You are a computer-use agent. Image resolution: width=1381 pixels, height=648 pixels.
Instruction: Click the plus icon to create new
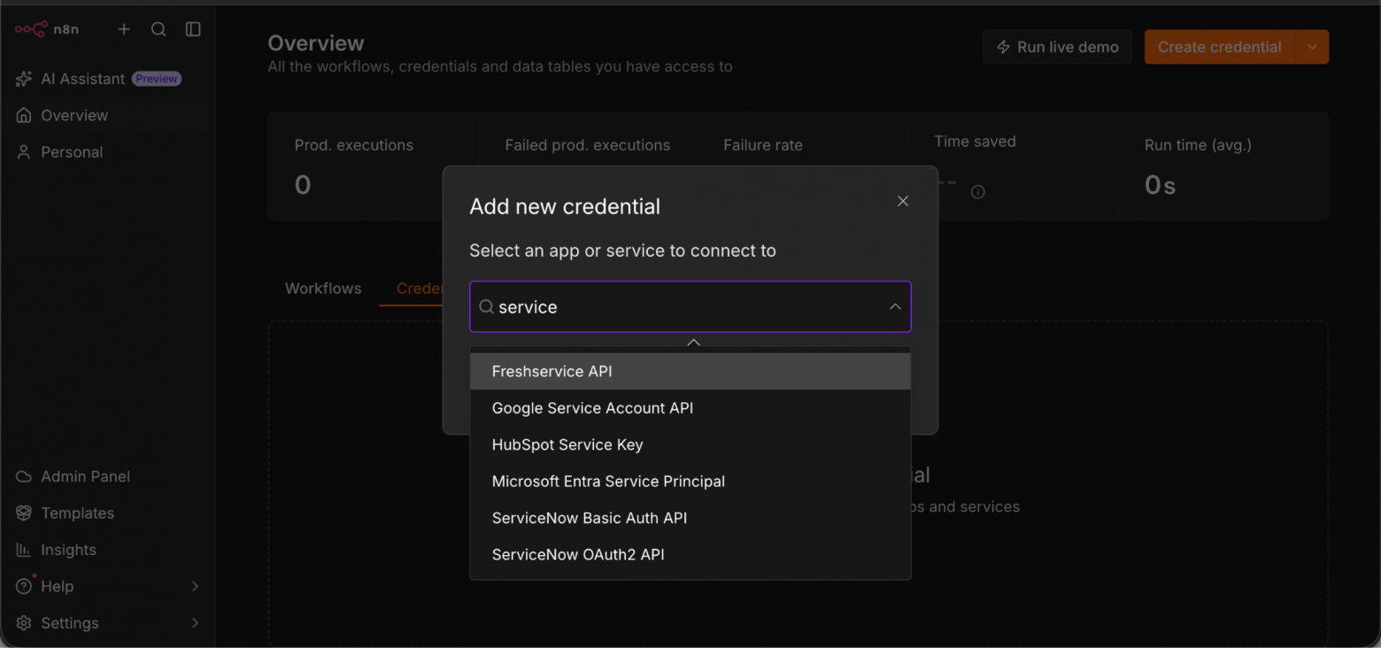coord(124,29)
